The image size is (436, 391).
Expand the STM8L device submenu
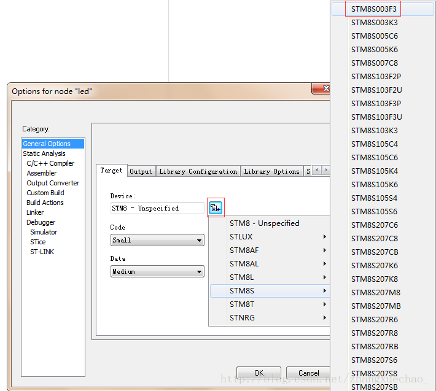tap(270, 277)
